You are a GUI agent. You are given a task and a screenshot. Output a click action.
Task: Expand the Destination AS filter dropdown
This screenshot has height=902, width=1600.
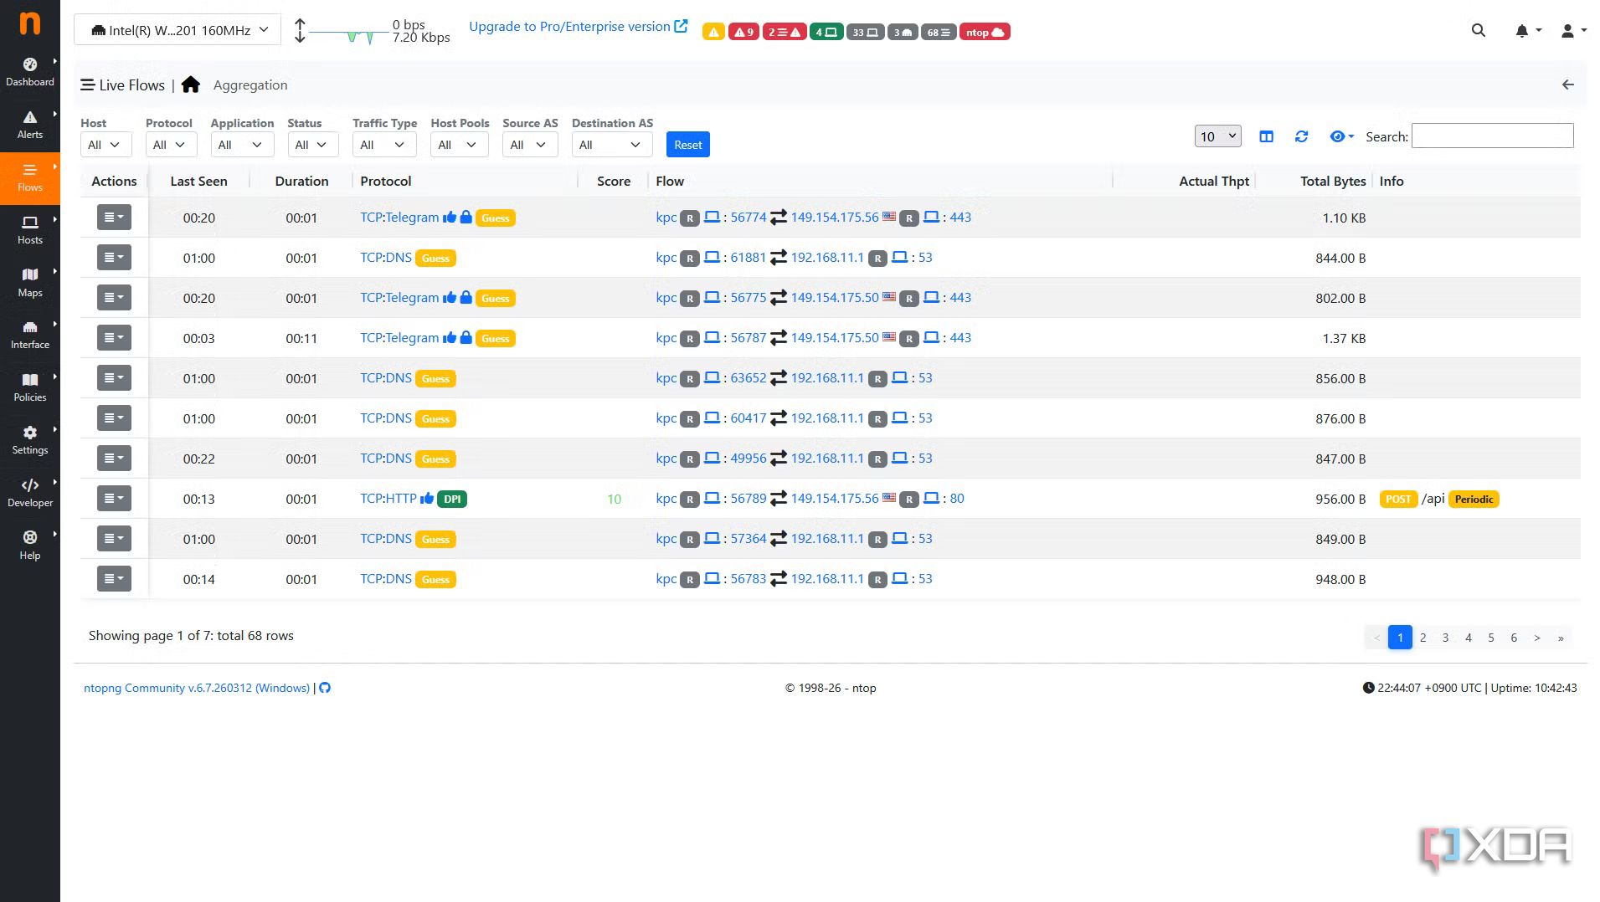pyautogui.click(x=612, y=145)
